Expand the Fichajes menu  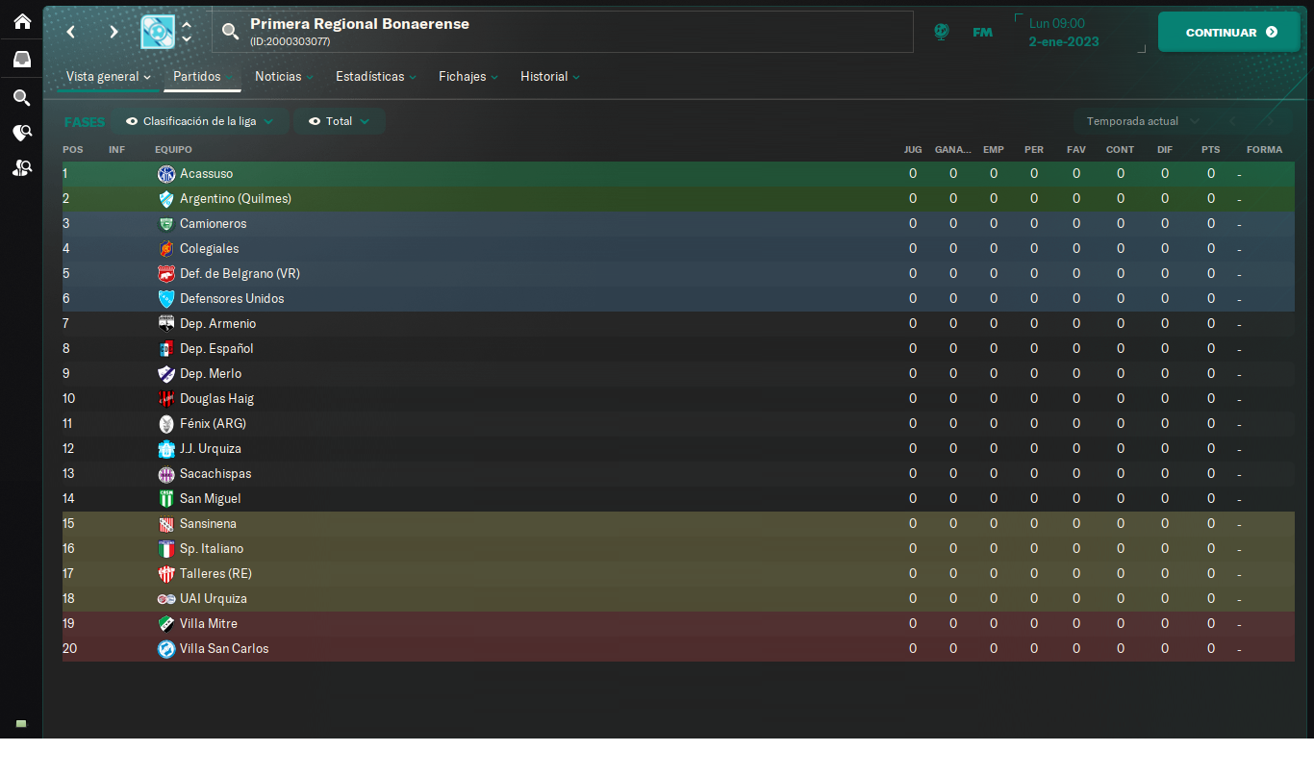click(468, 76)
